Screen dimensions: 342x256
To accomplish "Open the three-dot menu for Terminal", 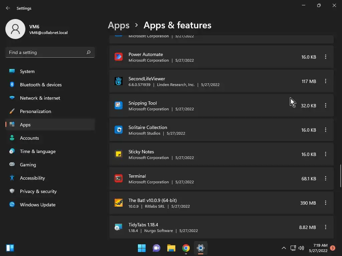I will (x=326, y=178).
